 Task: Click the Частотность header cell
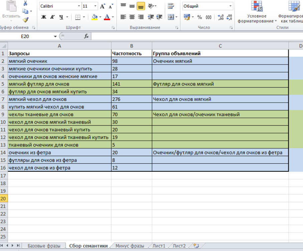pos(132,53)
